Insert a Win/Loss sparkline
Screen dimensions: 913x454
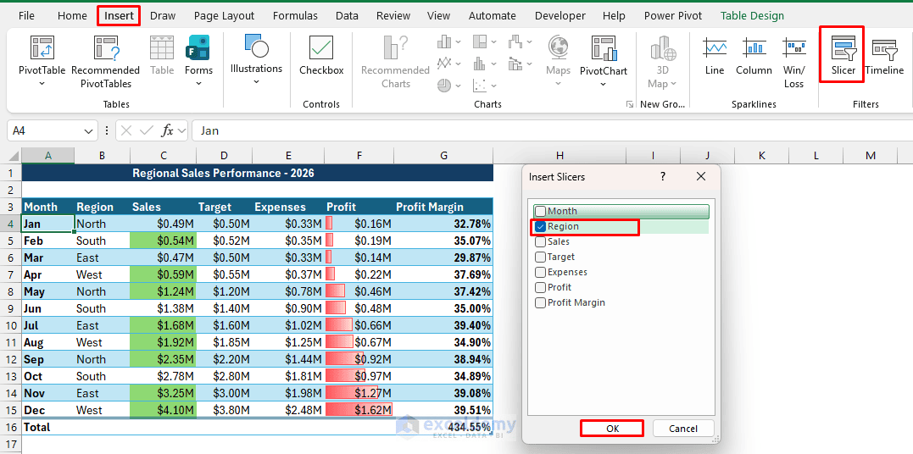(x=793, y=63)
